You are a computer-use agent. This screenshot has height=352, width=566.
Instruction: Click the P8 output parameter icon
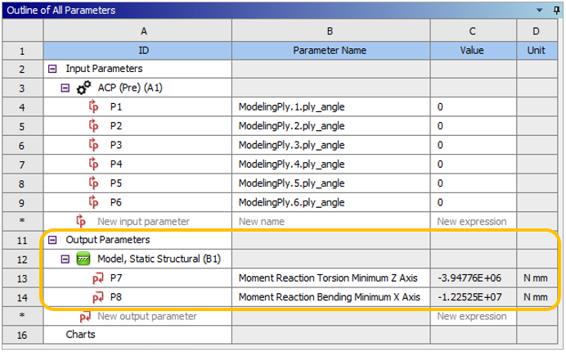97,297
